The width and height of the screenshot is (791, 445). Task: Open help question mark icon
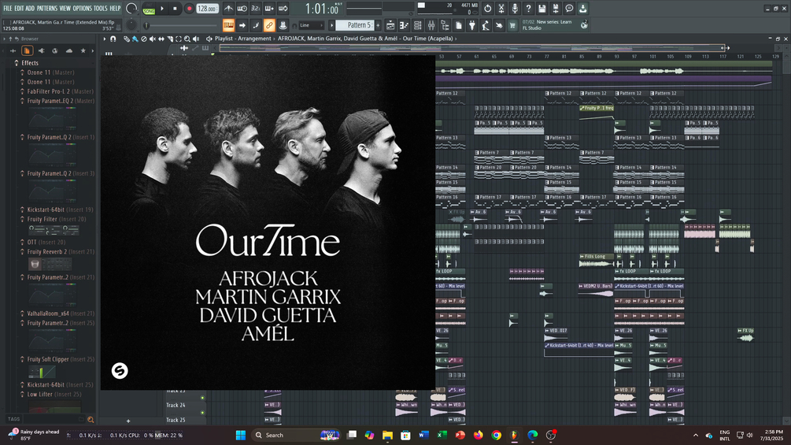[528, 9]
